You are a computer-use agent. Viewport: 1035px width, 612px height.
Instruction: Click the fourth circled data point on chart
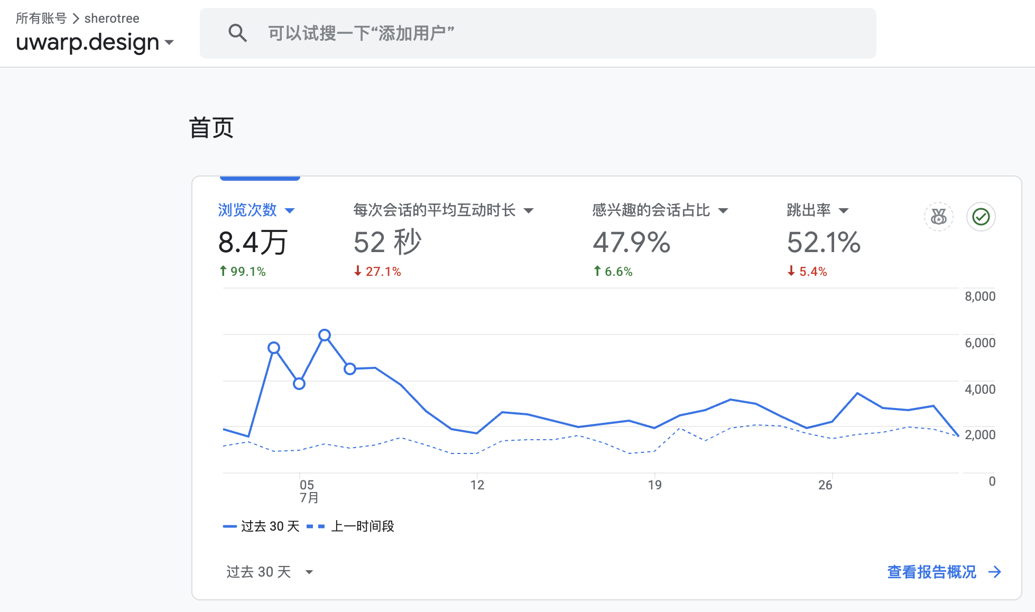[x=350, y=369]
